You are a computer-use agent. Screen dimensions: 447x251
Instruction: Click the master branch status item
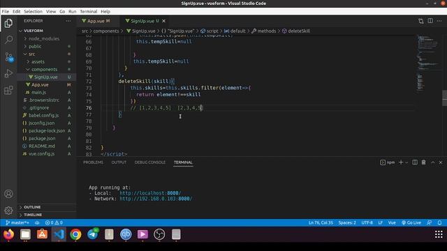17,222
